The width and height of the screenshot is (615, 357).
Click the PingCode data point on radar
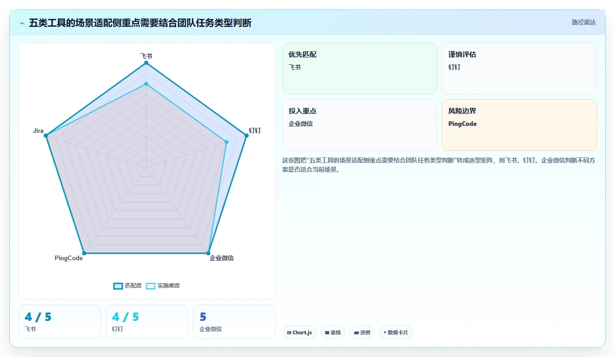point(84,253)
